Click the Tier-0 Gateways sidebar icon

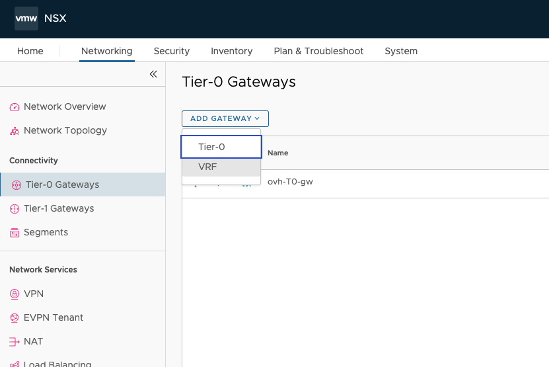[17, 185]
